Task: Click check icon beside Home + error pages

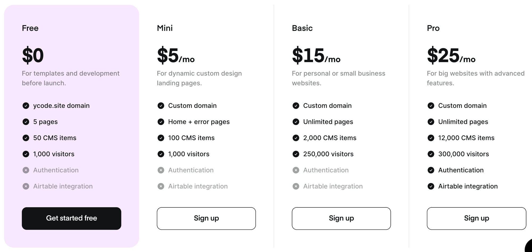Action: 161,122
